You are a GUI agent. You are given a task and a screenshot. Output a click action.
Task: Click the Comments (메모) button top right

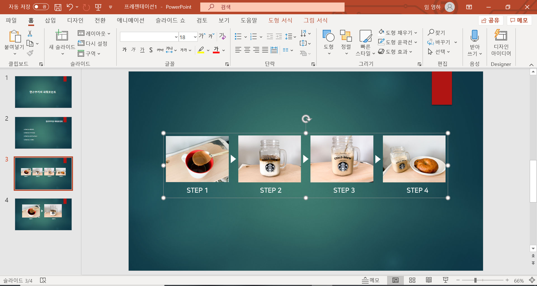(519, 20)
